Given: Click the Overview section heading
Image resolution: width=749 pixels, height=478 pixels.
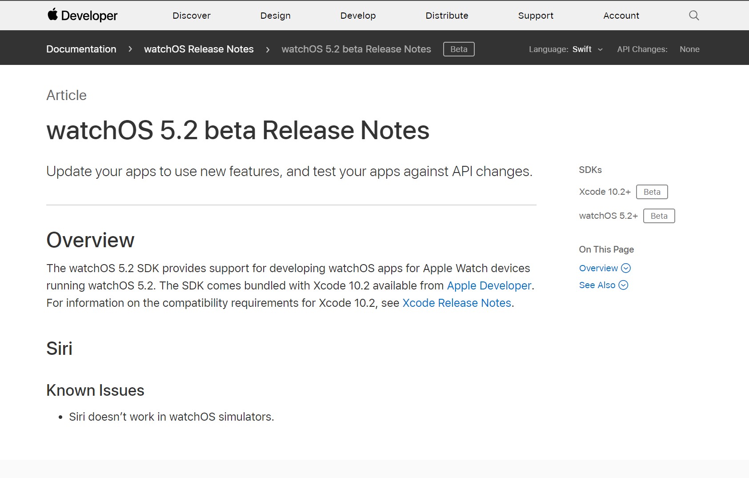Looking at the screenshot, I should 90,240.
